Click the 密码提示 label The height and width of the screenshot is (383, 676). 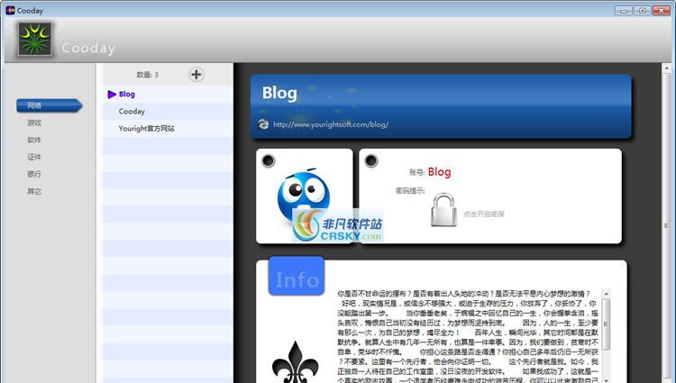410,190
